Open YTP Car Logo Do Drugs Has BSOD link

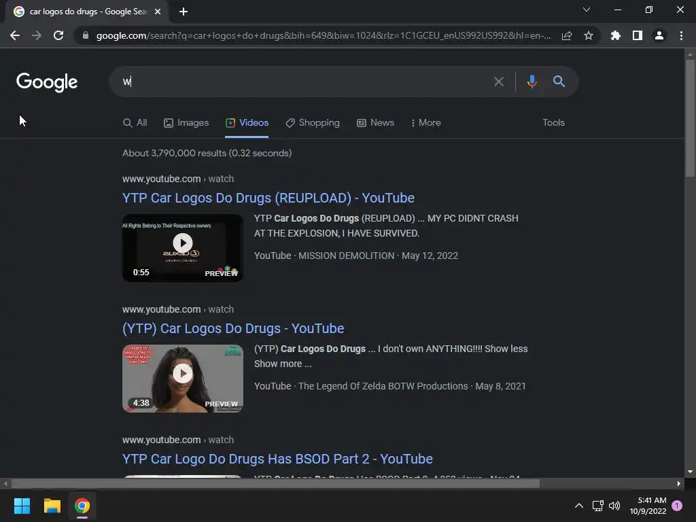(277, 459)
